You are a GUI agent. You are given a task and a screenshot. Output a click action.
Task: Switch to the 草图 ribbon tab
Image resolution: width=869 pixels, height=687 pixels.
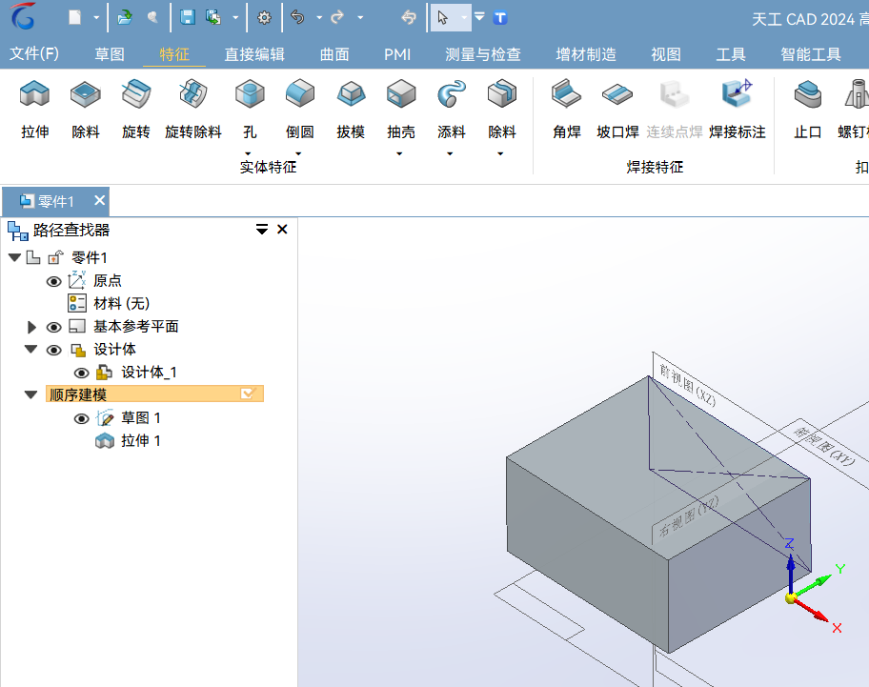(x=109, y=54)
